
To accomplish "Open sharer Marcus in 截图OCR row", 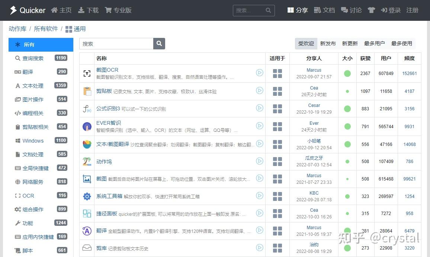I will [314, 70].
